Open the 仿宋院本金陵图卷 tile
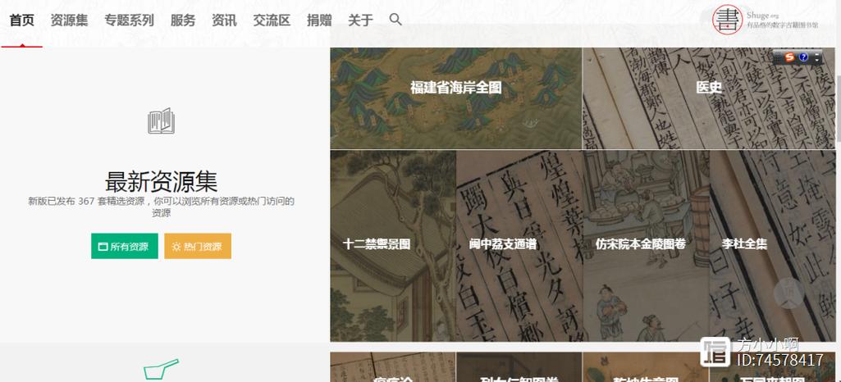This screenshot has width=841, height=382. coord(646,246)
